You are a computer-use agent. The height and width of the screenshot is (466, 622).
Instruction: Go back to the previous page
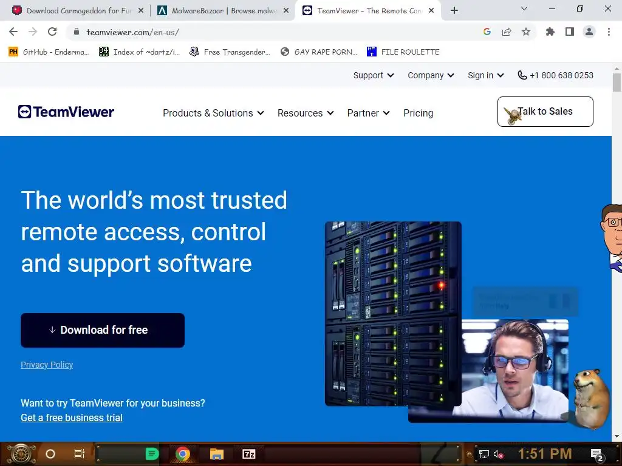(x=13, y=32)
